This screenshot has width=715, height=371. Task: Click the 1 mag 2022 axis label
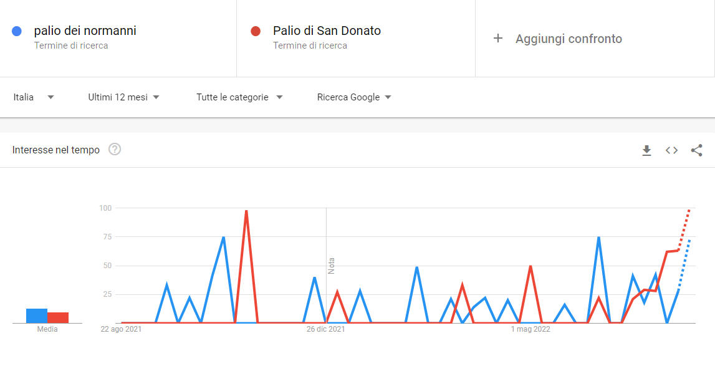coord(530,329)
